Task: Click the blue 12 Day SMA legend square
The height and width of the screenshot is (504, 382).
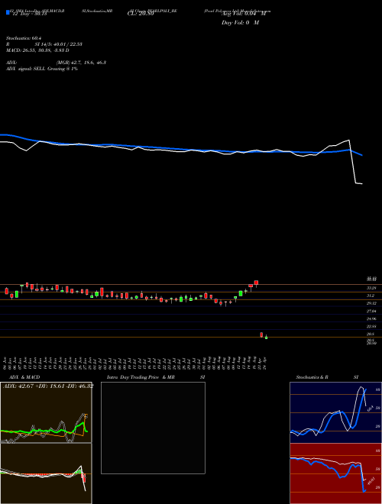Action: click(8, 12)
